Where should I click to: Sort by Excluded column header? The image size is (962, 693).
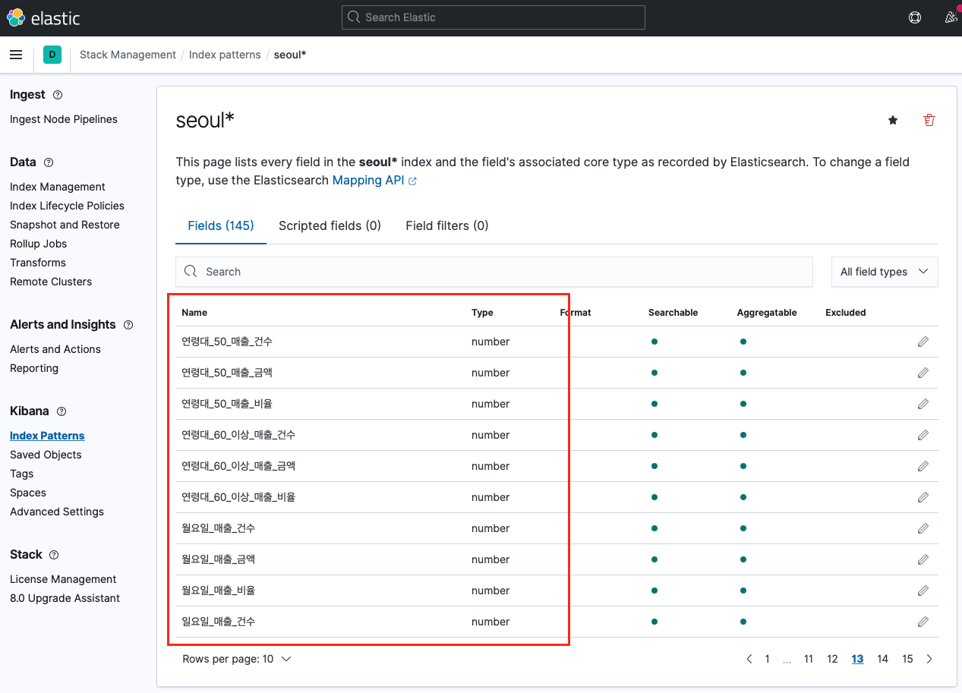click(846, 313)
